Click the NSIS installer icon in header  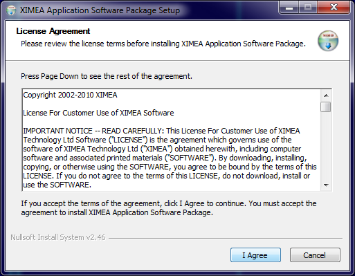point(328,41)
